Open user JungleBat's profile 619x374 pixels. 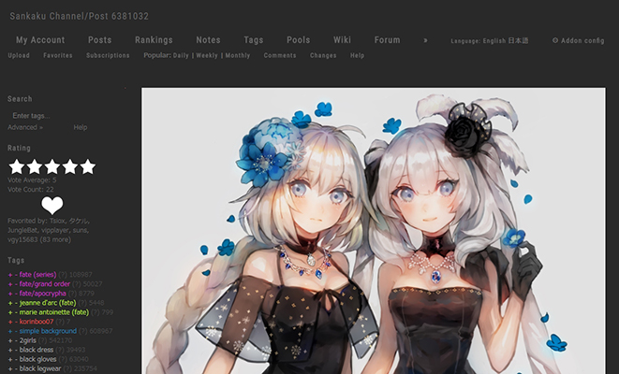click(x=22, y=230)
